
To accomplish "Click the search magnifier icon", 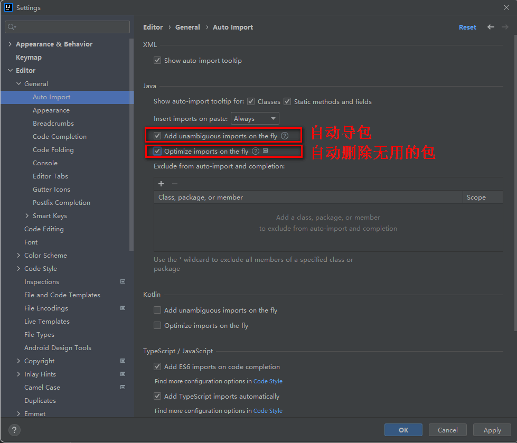I will pos(12,27).
